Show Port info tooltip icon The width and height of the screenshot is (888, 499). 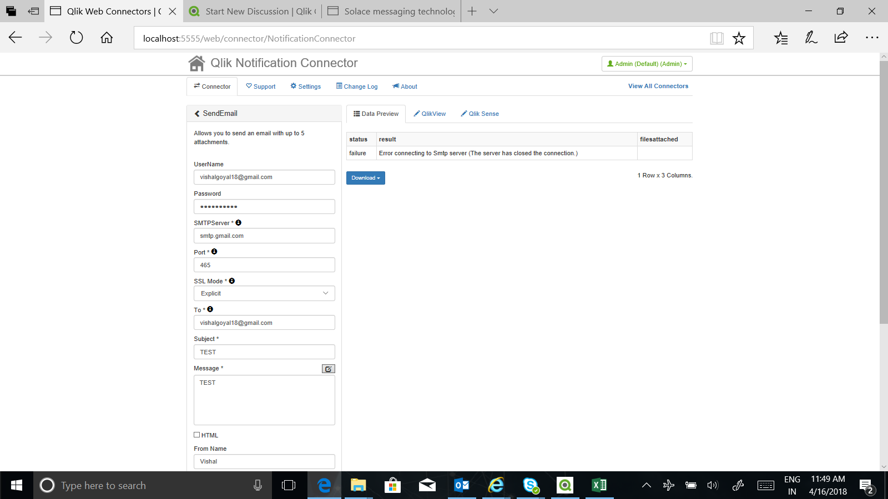tap(214, 252)
